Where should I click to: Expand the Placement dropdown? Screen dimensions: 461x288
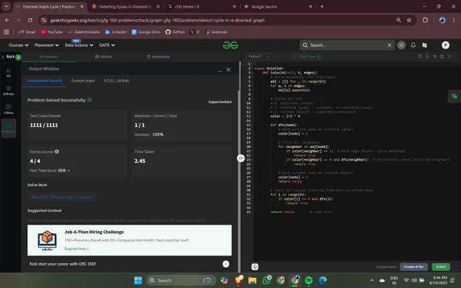(x=47, y=45)
